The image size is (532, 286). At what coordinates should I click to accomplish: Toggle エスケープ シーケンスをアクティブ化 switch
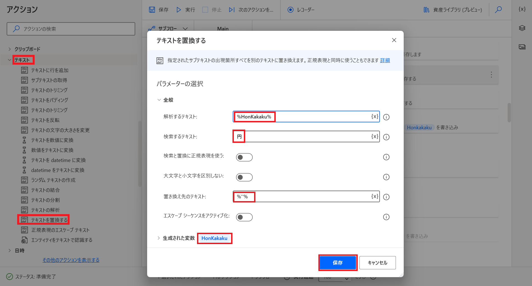[244, 217]
